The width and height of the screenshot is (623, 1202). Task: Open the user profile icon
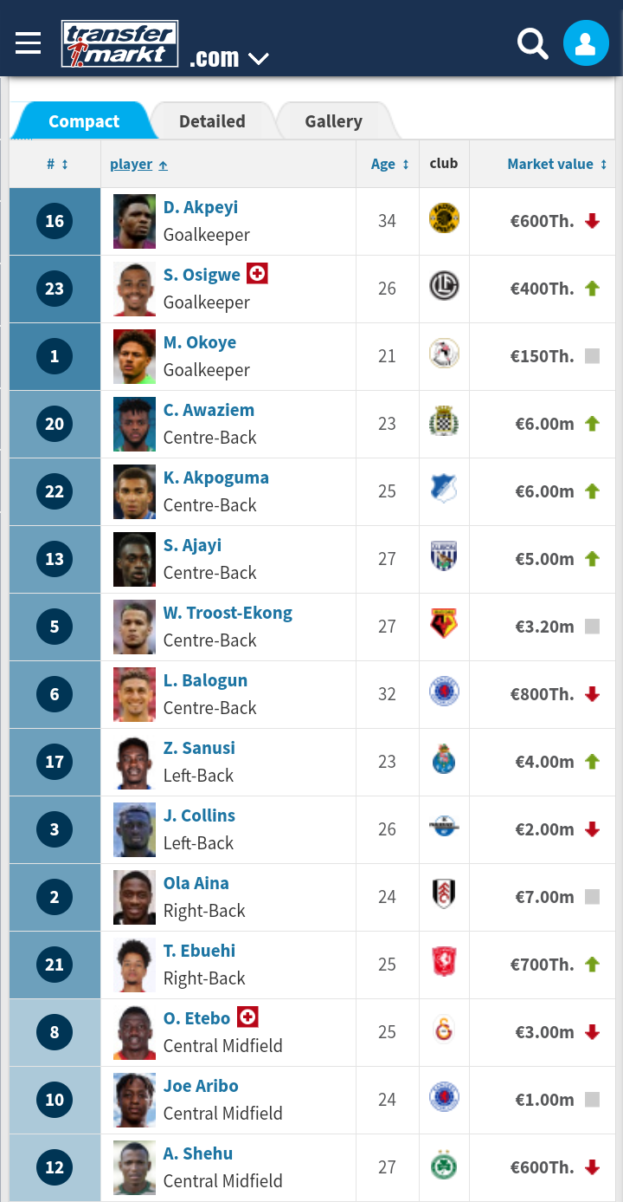pos(586,43)
